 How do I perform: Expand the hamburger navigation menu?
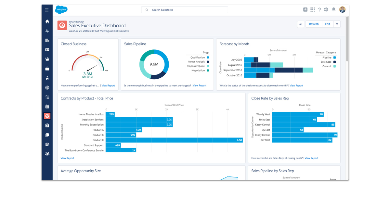[x=47, y=10]
